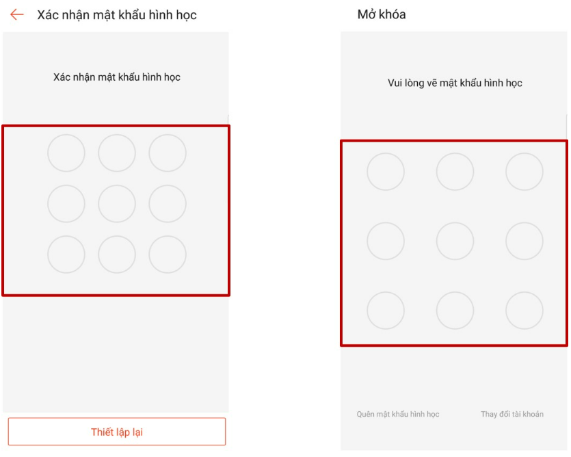Select center pattern dot on Xác nhận screen
Viewport: 571px width, 457px height.
click(117, 204)
